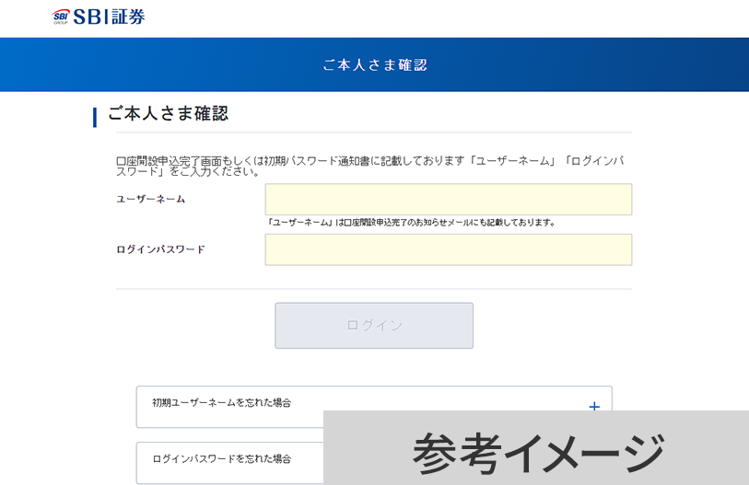Image resolution: width=749 pixels, height=485 pixels.
Task: Focus the ログインパスワード input field
Action: pos(448,249)
